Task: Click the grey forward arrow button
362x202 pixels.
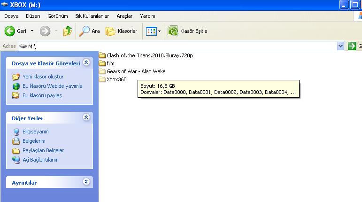Action: click(x=45, y=31)
